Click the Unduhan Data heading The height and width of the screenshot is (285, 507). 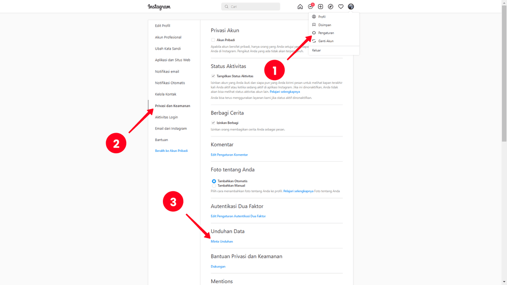pyautogui.click(x=228, y=231)
